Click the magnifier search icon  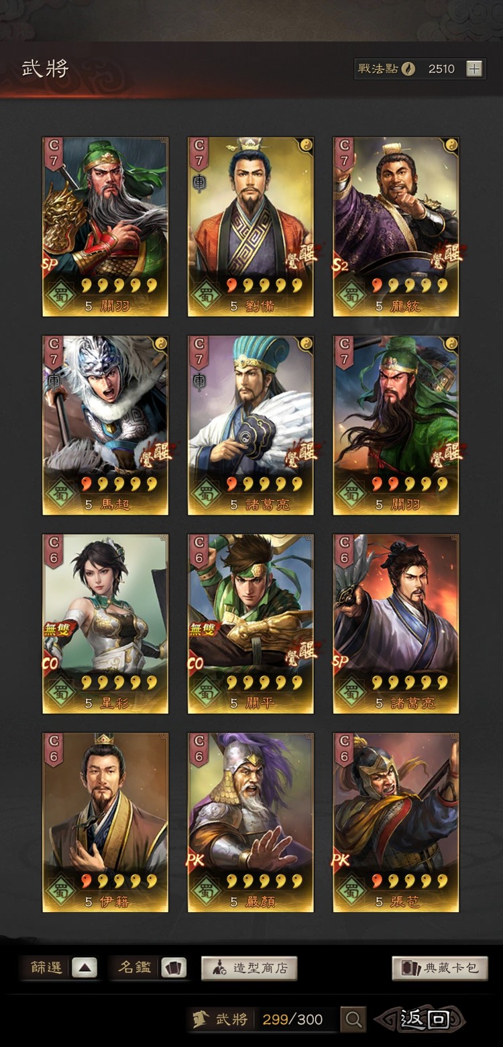353,1019
